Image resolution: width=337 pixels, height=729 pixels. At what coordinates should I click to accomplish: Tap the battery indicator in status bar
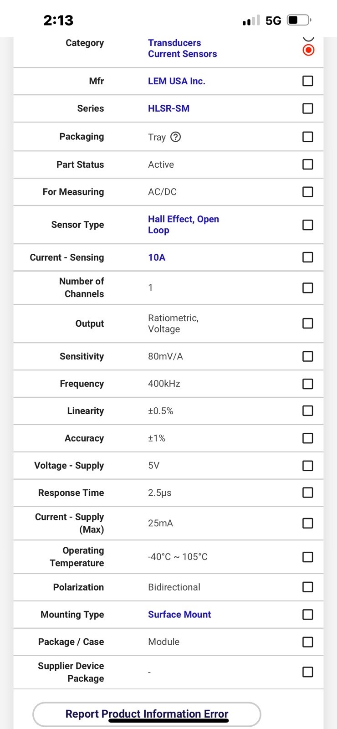299,21
